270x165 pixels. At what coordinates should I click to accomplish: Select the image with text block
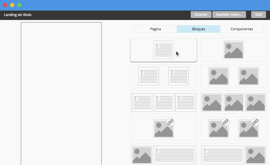tap(164, 155)
